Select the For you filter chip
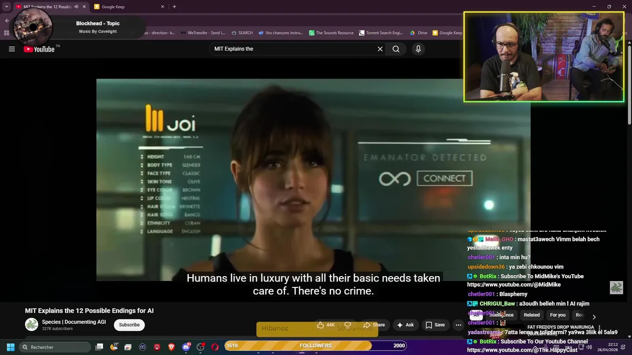This screenshot has height=355, width=632. point(557,315)
